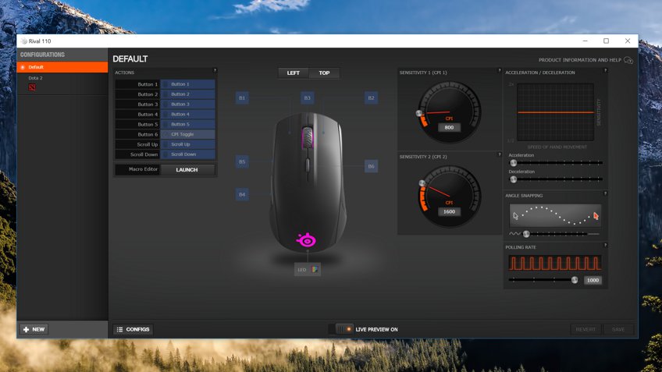This screenshot has width=662, height=372.
Task: Click the Rival 110 title bar icon
Action: (24, 41)
